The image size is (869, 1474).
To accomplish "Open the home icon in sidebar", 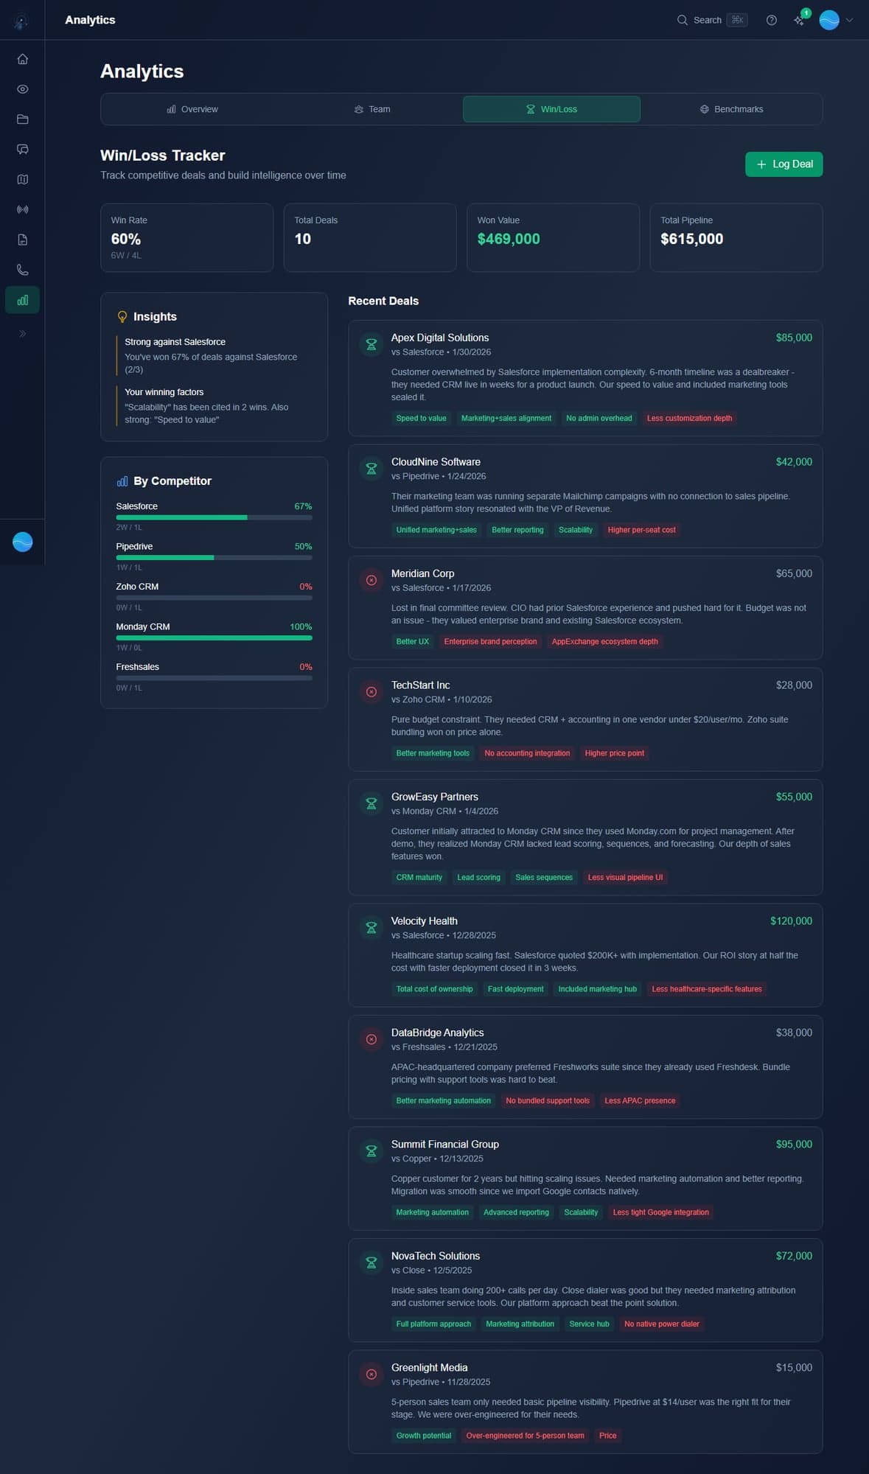I will 22,59.
